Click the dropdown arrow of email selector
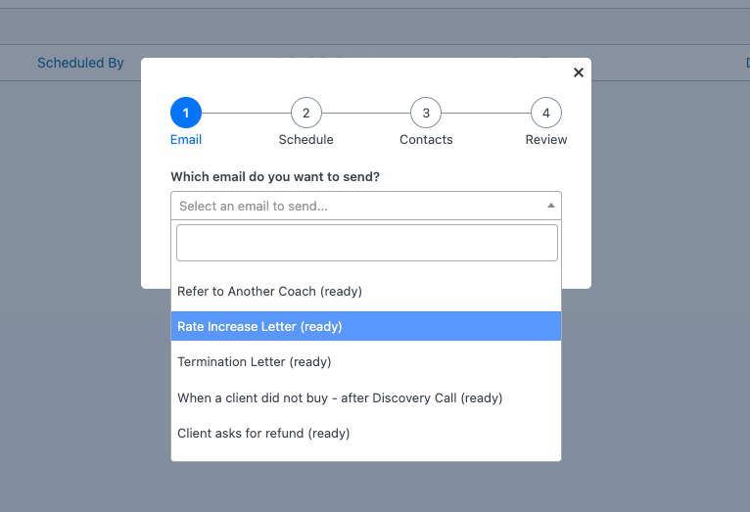 click(550, 206)
